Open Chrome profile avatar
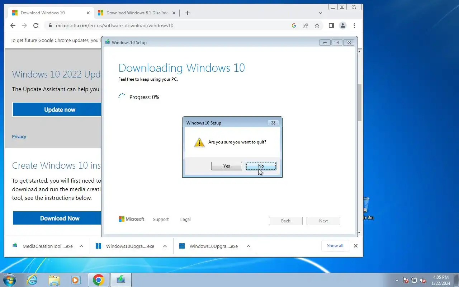This screenshot has height=287, width=459. [343, 25]
